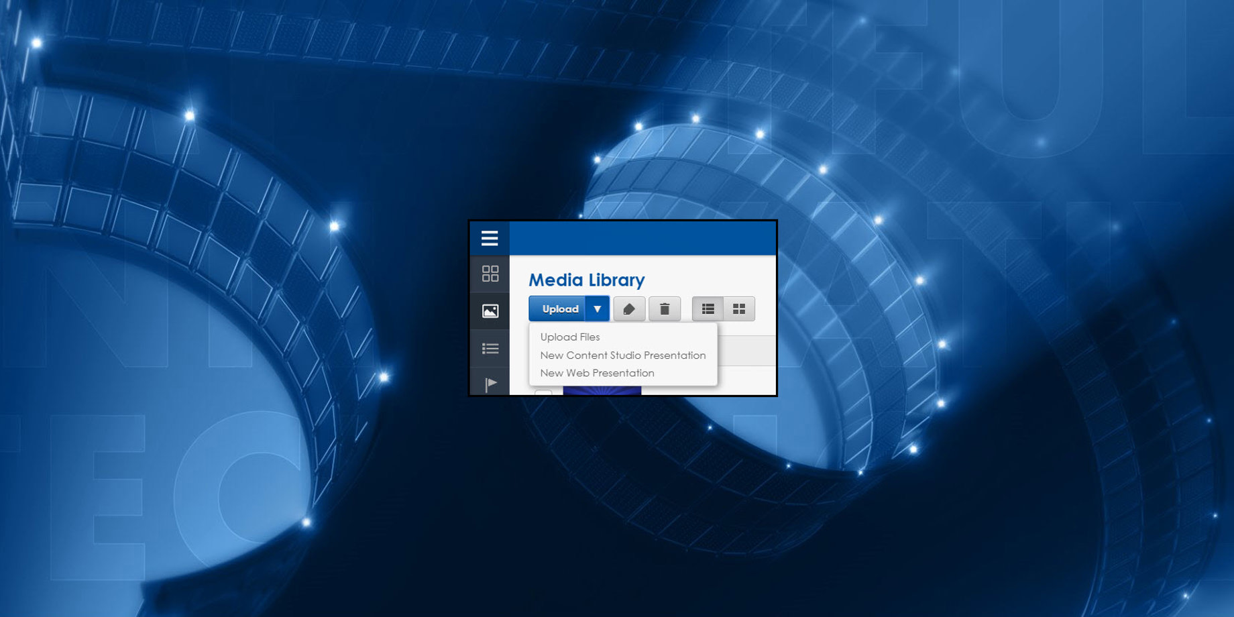Choose Upload Files from menu
This screenshot has width=1234, height=617.
tap(570, 337)
